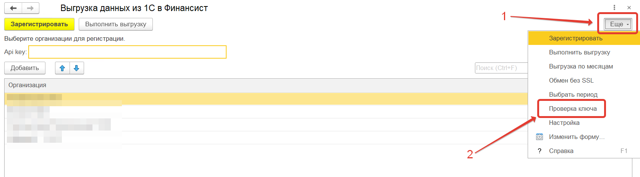Expand the Еще dropdown menu
This screenshot has height=177, width=640.
point(617,24)
